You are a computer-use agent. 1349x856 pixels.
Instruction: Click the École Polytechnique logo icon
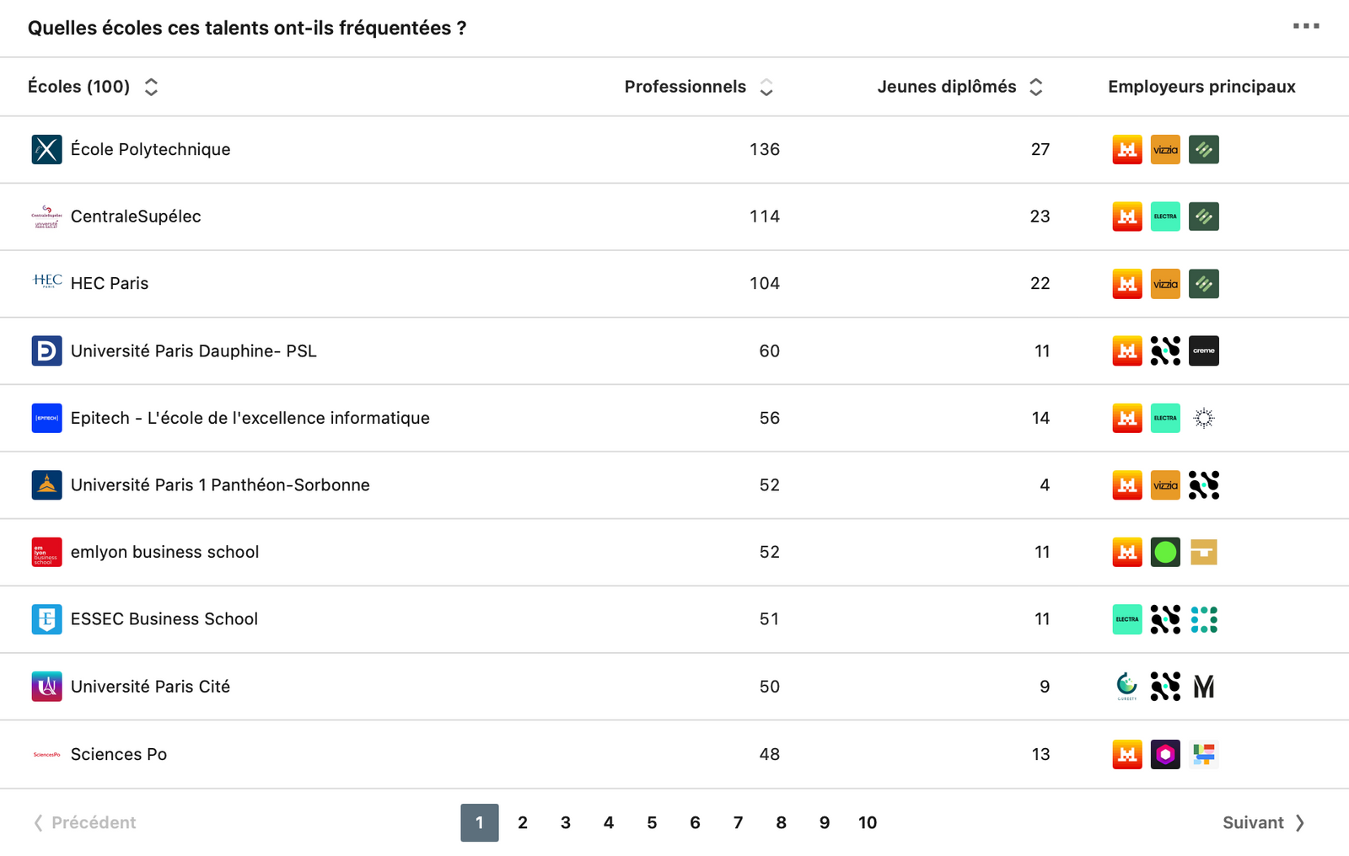pos(46,150)
